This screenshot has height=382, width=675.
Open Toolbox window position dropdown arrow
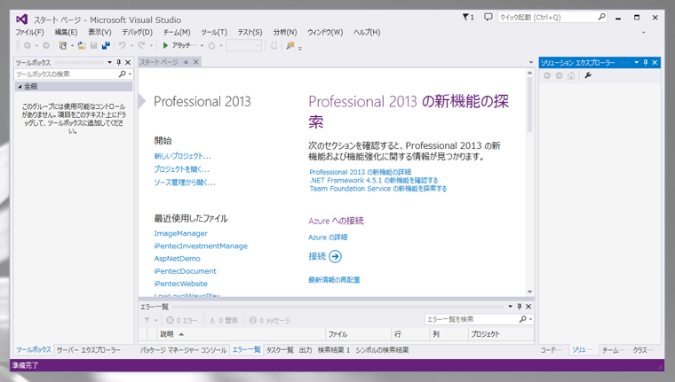tap(109, 62)
